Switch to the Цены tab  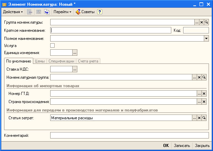[x=40, y=61]
